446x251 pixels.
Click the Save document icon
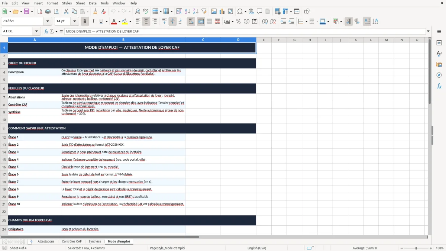tap(26, 12)
